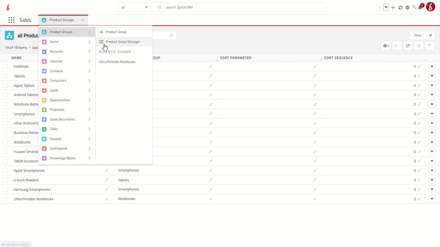The width and height of the screenshot is (440, 247).
Task: Check the Ultra Portable Notebooks row
Action: (x=5, y=199)
